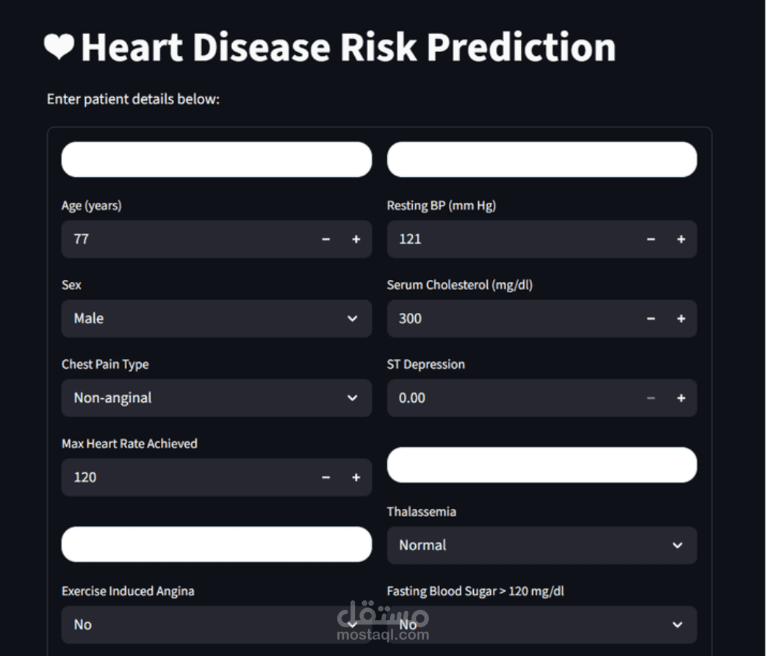Click the plus icon on Resting BP
This screenshot has width=767, height=656.
pyautogui.click(x=681, y=239)
